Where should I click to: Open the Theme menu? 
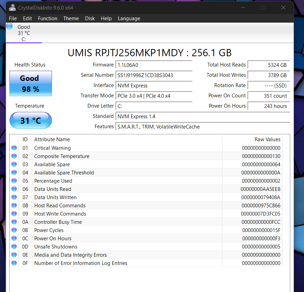pyautogui.click(x=71, y=19)
